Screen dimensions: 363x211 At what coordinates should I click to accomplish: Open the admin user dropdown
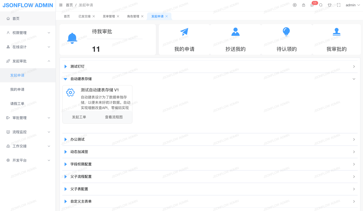click(353, 5)
